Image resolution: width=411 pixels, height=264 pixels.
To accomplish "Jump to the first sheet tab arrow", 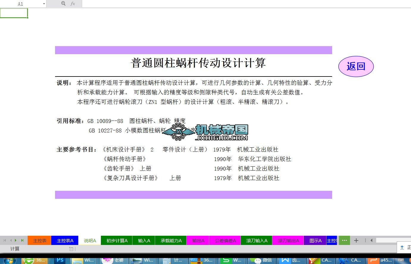I will click(x=4, y=240).
